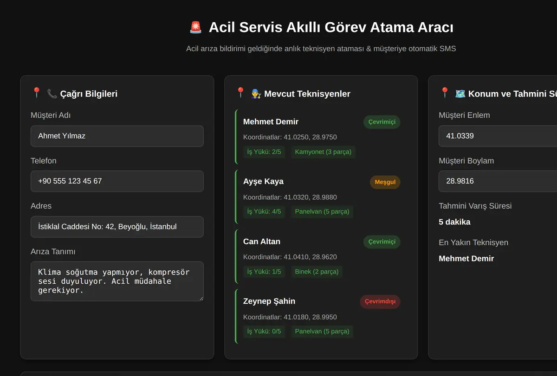Image resolution: width=557 pixels, height=376 pixels.
Task: Click the technician emoji in Mevcut Teknisyenler heading
Action: pos(256,94)
